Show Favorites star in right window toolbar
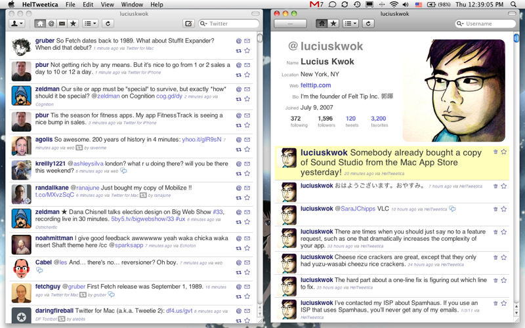Viewport: 525px width, 328px height. (333, 24)
